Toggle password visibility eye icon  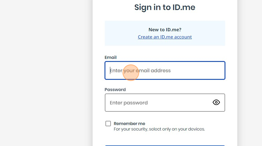216,103
